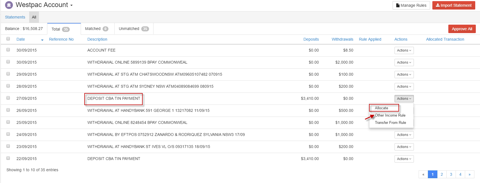Screen dimensions: 480x183
Task: Click the $8.50 withdrawal amount
Action: (348, 50)
